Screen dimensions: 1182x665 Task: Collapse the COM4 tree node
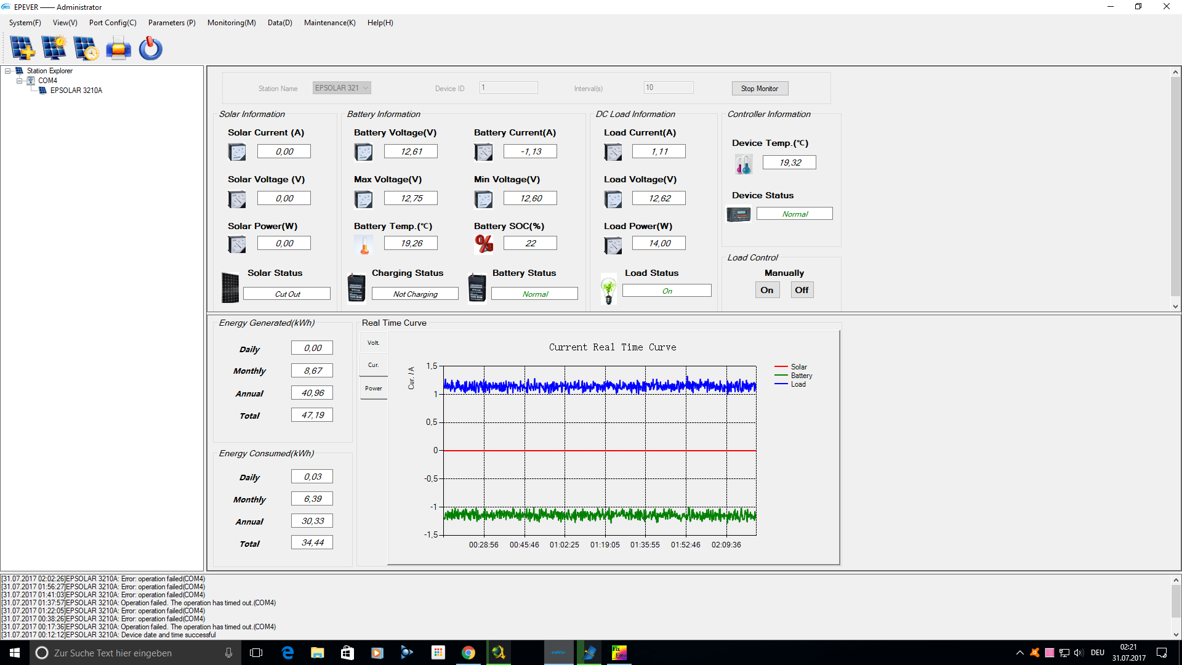click(x=20, y=81)
